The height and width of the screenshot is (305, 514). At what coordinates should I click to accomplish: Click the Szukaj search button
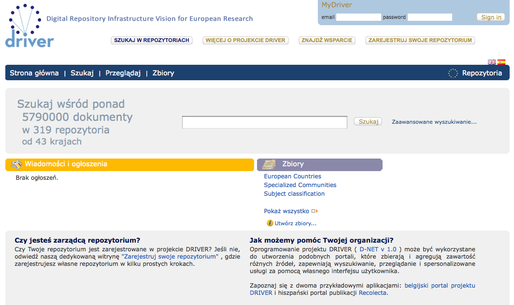(x=368, y=122)
